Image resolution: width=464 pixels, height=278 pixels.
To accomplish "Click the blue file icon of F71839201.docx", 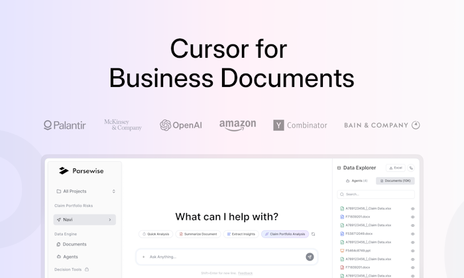I will tap(342, 217).
